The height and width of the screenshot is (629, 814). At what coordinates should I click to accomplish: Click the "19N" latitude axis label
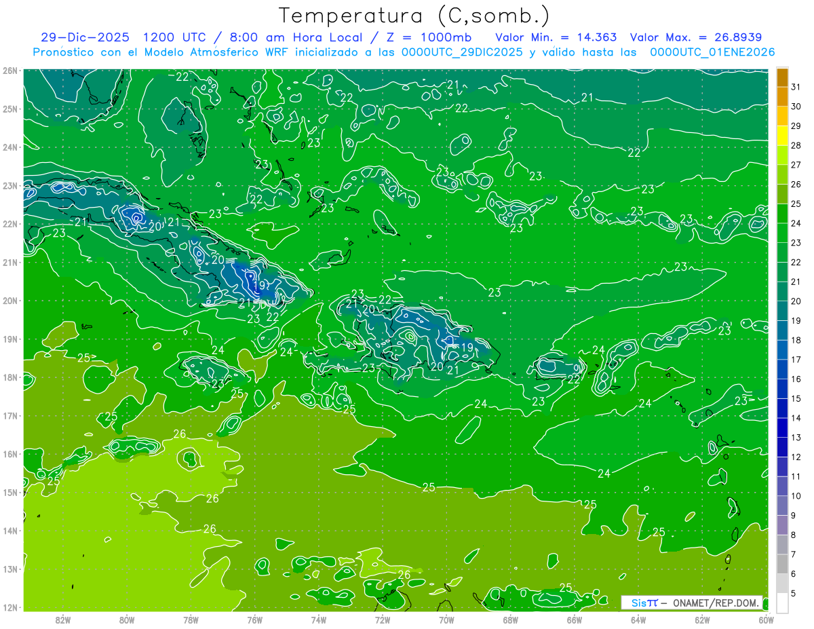click(9, 339)
